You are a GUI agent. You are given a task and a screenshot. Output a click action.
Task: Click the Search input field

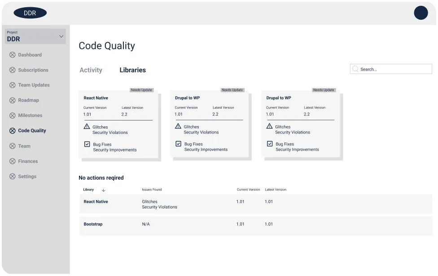[x=394, y=69]
